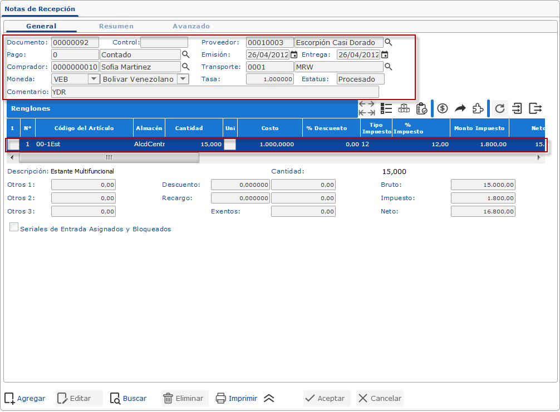Click the clipboard checklist icon
This screenshot has height=412, width=560.
(x=421, y=108)
